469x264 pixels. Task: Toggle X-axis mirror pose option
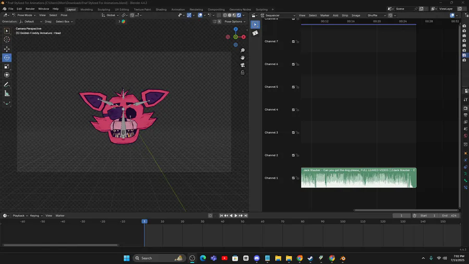point(219,21)
